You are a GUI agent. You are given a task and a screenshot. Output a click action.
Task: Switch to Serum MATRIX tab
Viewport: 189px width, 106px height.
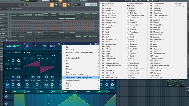[x=44, y=46]
